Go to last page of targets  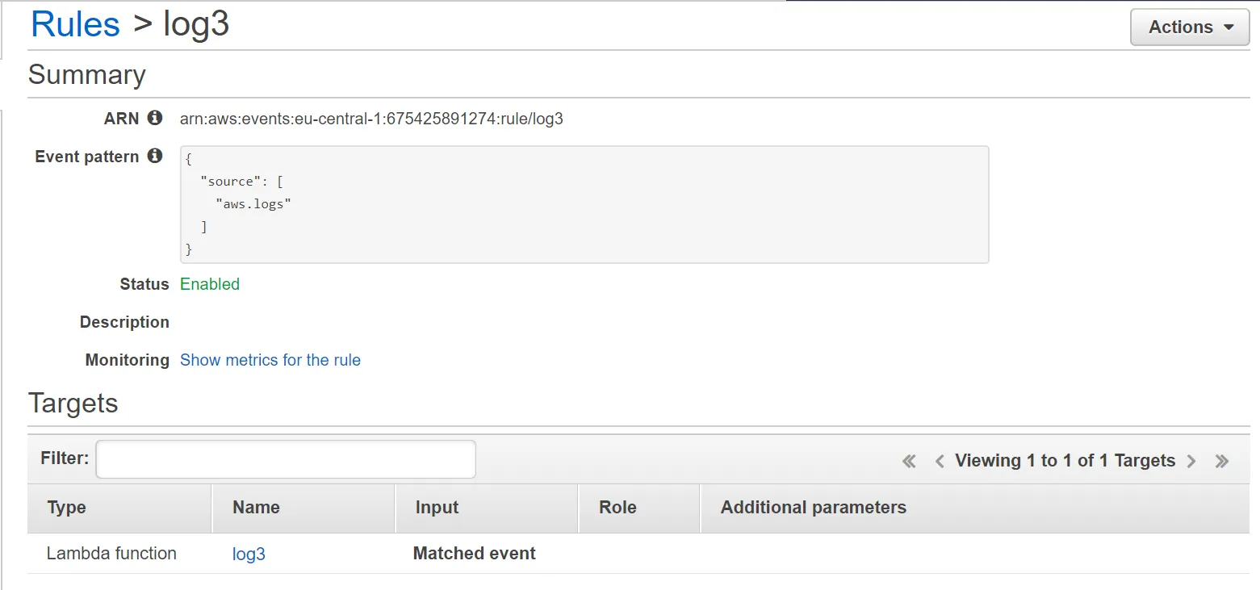(x=1221, y=461)
